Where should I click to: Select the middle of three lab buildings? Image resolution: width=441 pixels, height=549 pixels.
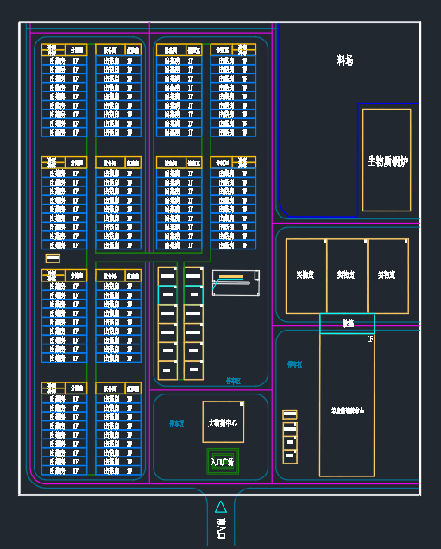coord(347,276)
